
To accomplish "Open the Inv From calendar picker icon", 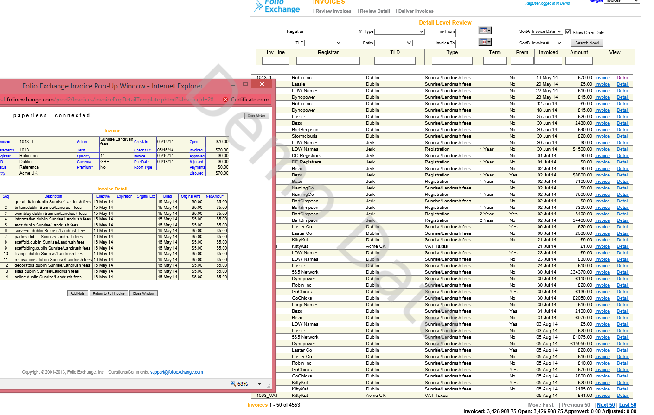I will tap(485, 31).
